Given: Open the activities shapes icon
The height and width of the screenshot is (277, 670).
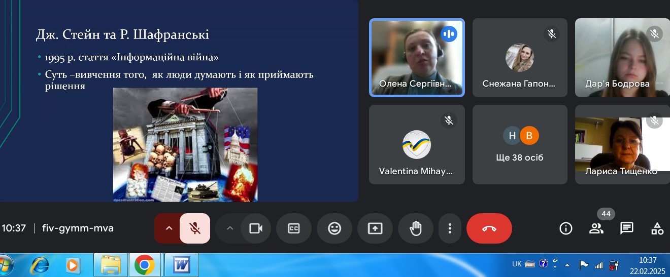Looking at the screenshot, I should (657, 228).
